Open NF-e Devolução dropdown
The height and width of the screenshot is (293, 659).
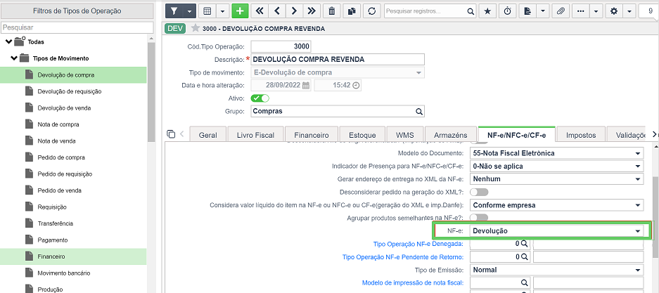557,231
